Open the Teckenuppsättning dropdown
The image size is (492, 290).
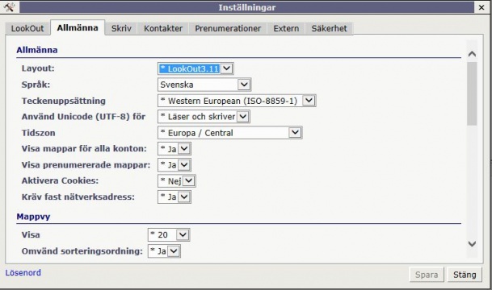point(237,101)
